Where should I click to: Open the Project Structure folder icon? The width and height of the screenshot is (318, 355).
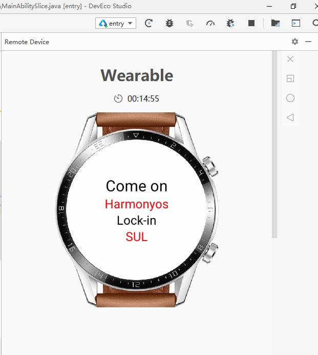click(275, 23)
